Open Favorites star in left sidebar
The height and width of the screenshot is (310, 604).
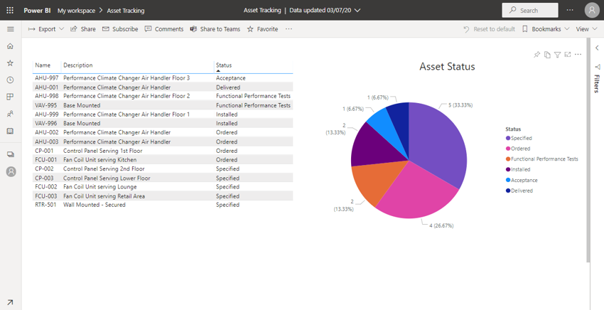10,63
